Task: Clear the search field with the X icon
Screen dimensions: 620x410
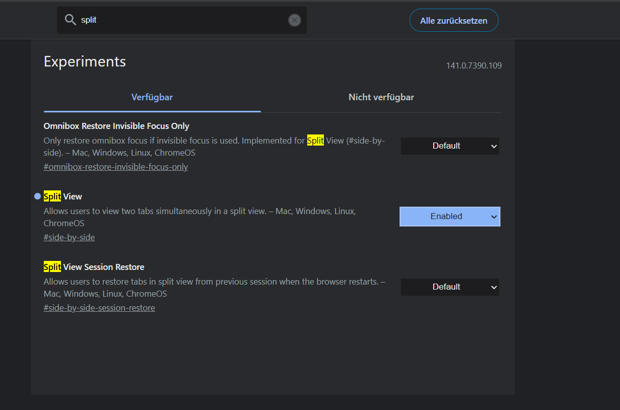Action: click(x=294, y=20)
